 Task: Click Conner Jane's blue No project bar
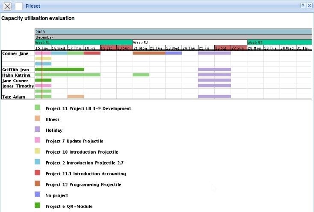pos(174,53)
